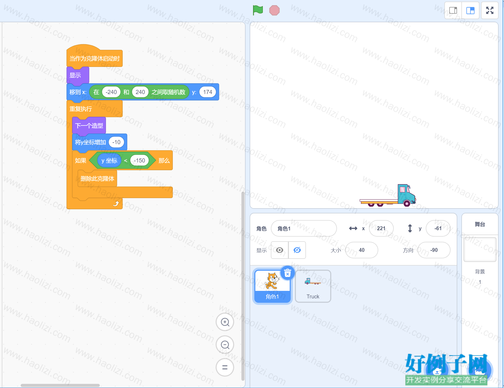
Task: Edit the -150 comparison value
Action: (x=139, y=160)
